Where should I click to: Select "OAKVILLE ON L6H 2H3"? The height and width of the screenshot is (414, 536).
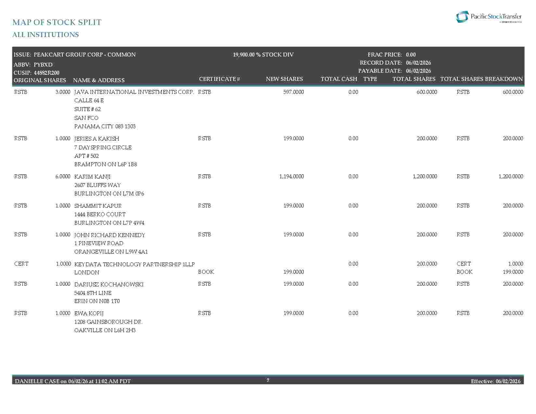tap(105, 330)
